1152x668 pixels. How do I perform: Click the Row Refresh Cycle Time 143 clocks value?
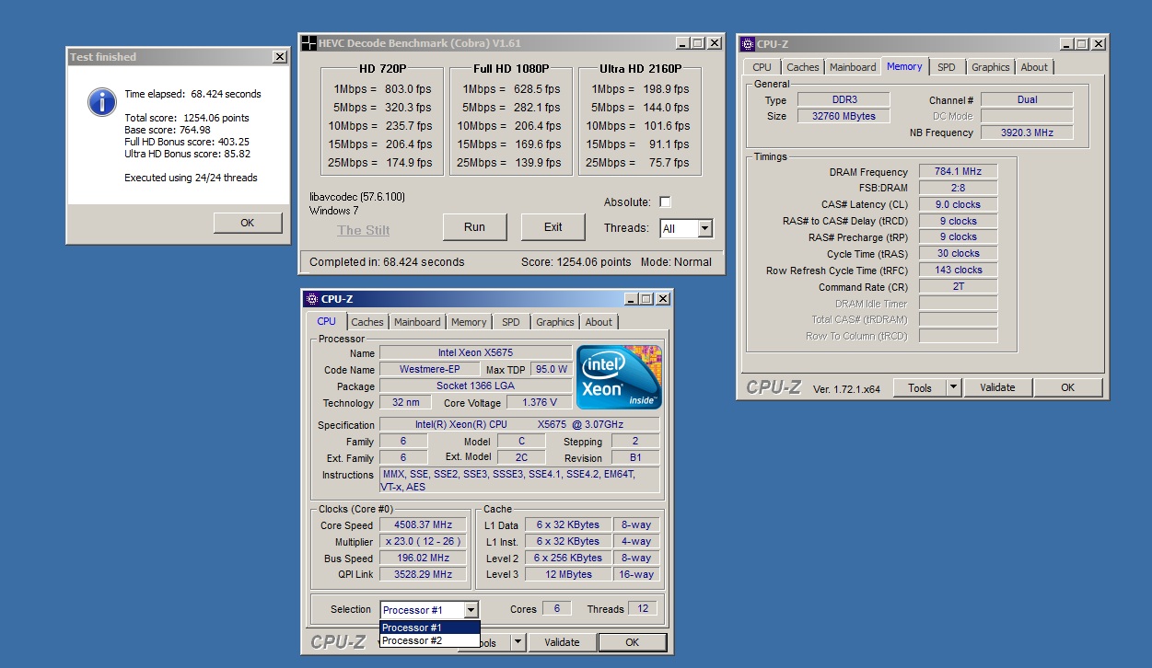(x=958, y=271)
